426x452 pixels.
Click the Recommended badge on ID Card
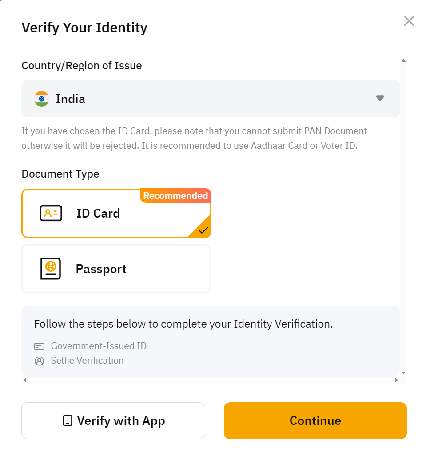175,196
